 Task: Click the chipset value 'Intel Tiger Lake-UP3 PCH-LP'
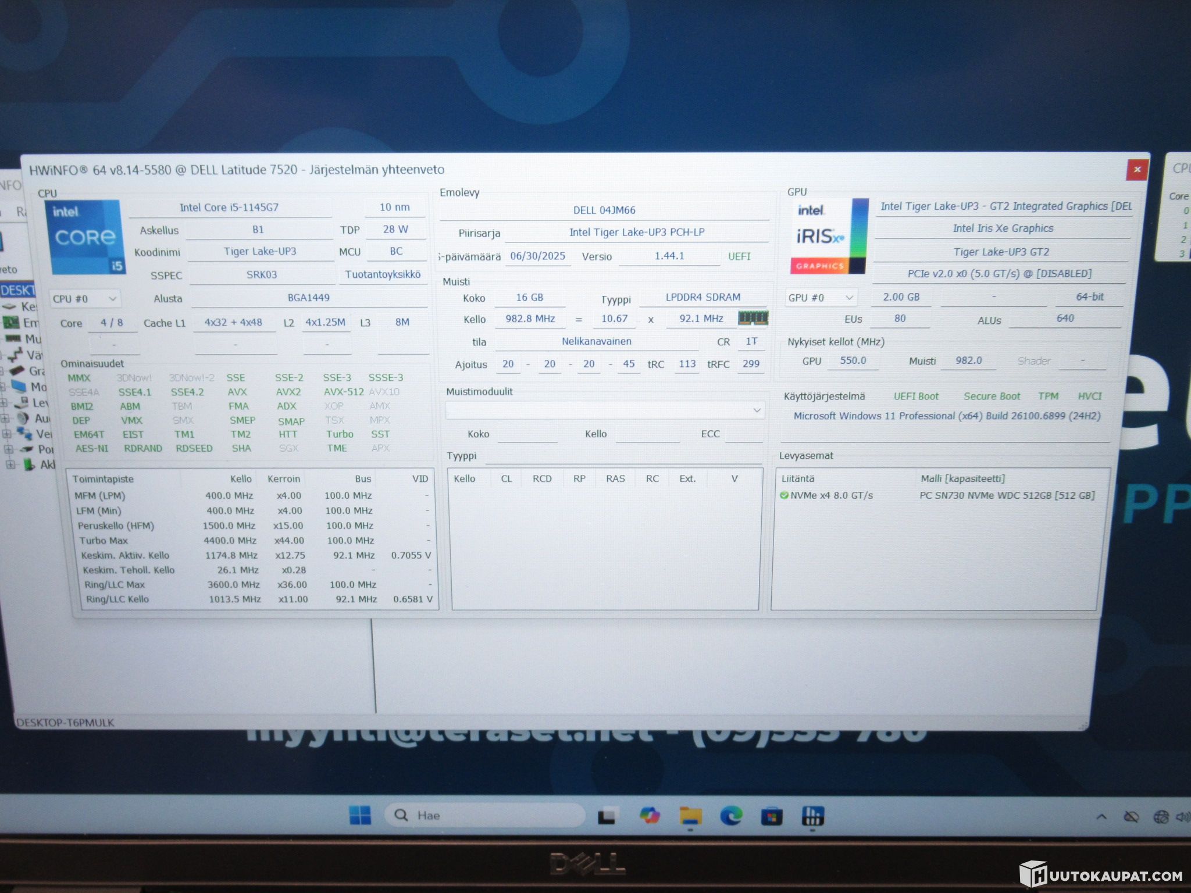637,233
